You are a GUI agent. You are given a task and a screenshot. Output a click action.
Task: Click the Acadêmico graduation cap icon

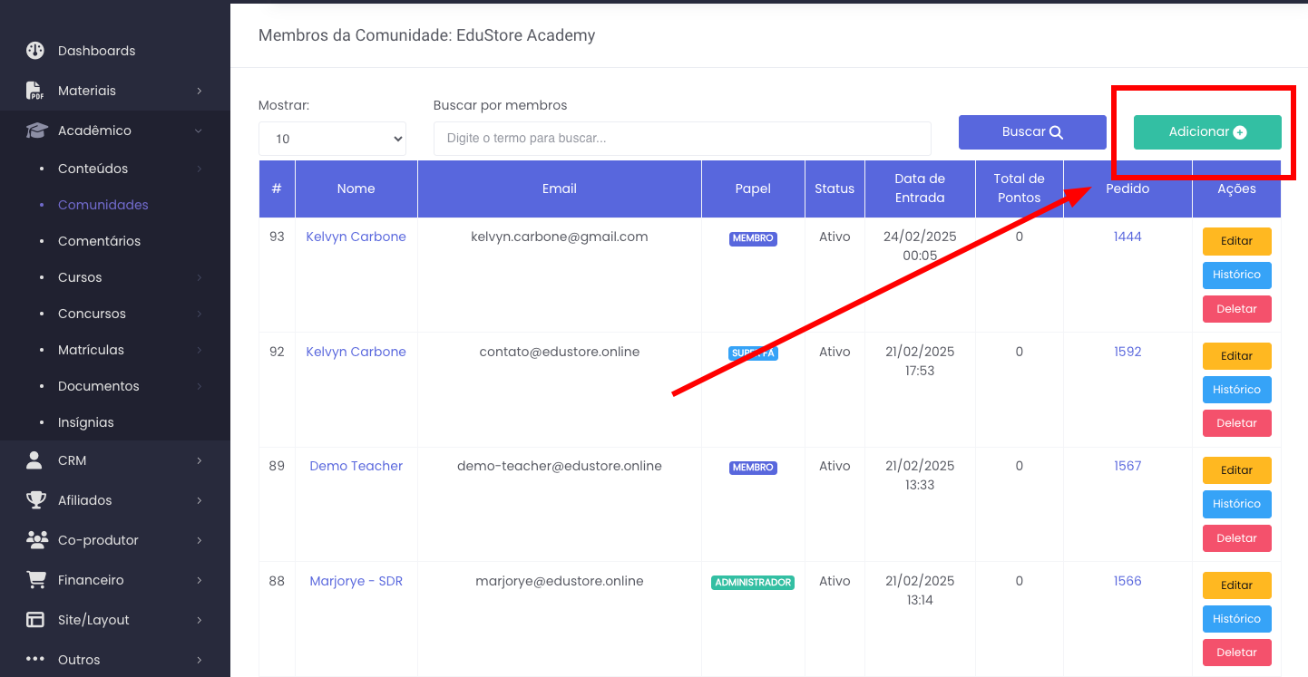(35, 131)
